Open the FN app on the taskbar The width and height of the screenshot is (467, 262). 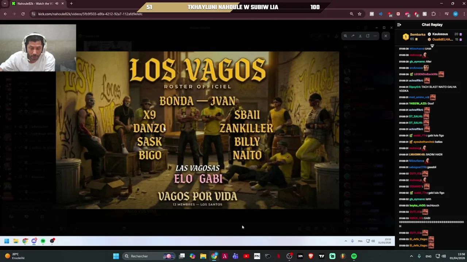pyautogui.click(x=257, y=256)
